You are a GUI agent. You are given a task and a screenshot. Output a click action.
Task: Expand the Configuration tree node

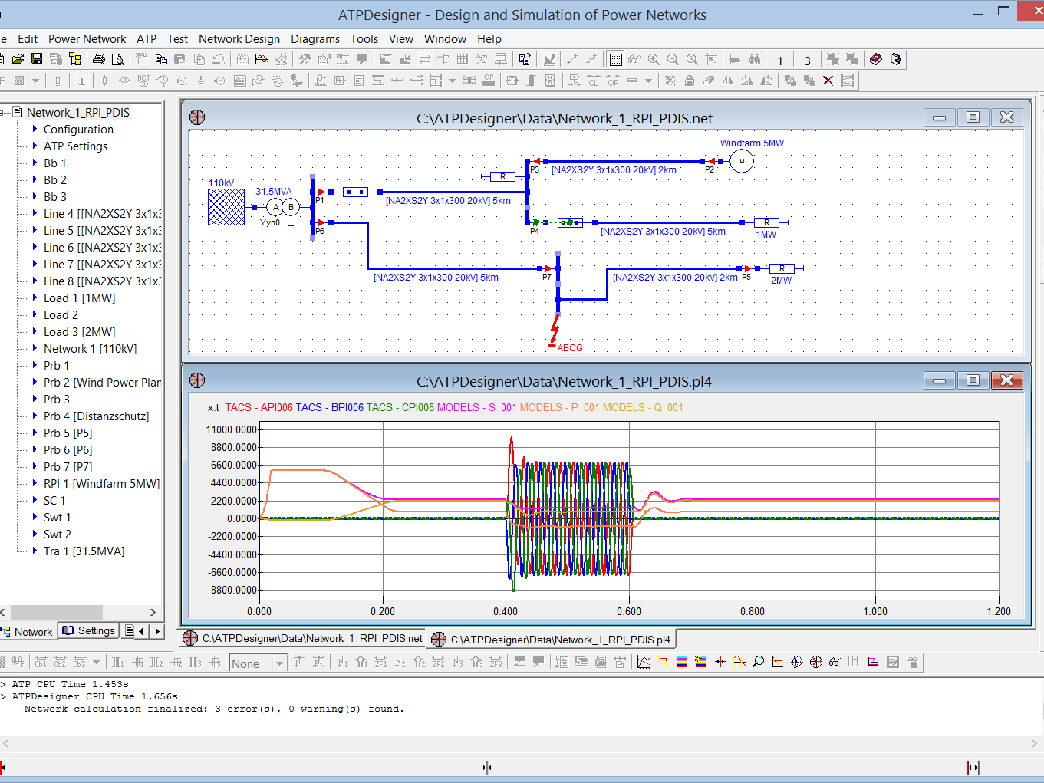[35, 129]
